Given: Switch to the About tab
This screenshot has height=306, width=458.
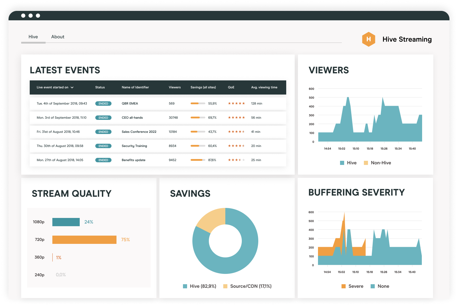Looking at the screenshot, I should (58, 37).
